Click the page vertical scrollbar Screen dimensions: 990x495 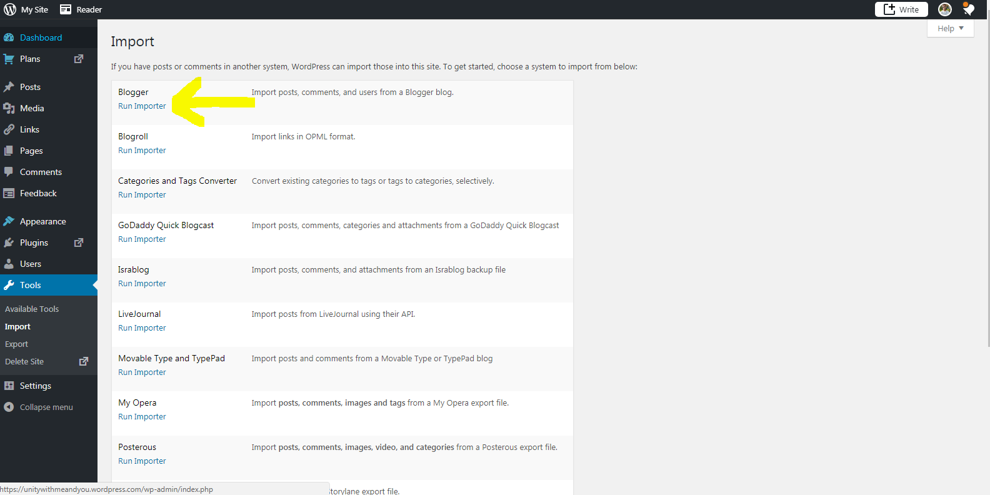coord(987,187)
